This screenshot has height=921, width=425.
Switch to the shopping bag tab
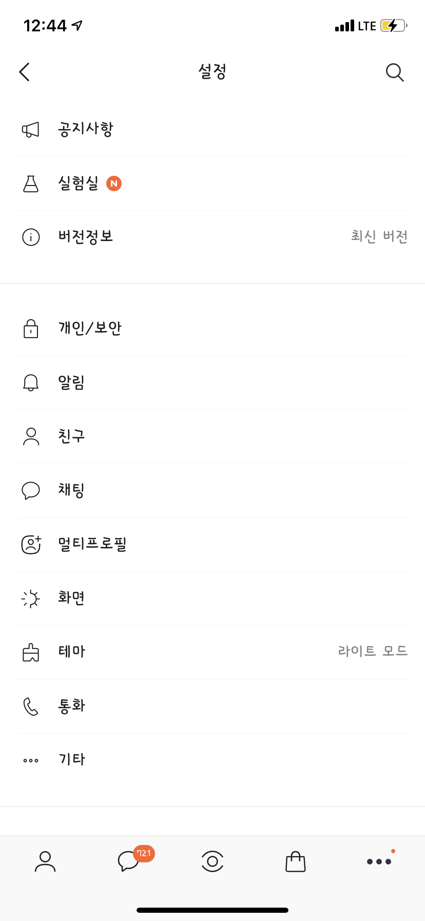click(295, 861)
